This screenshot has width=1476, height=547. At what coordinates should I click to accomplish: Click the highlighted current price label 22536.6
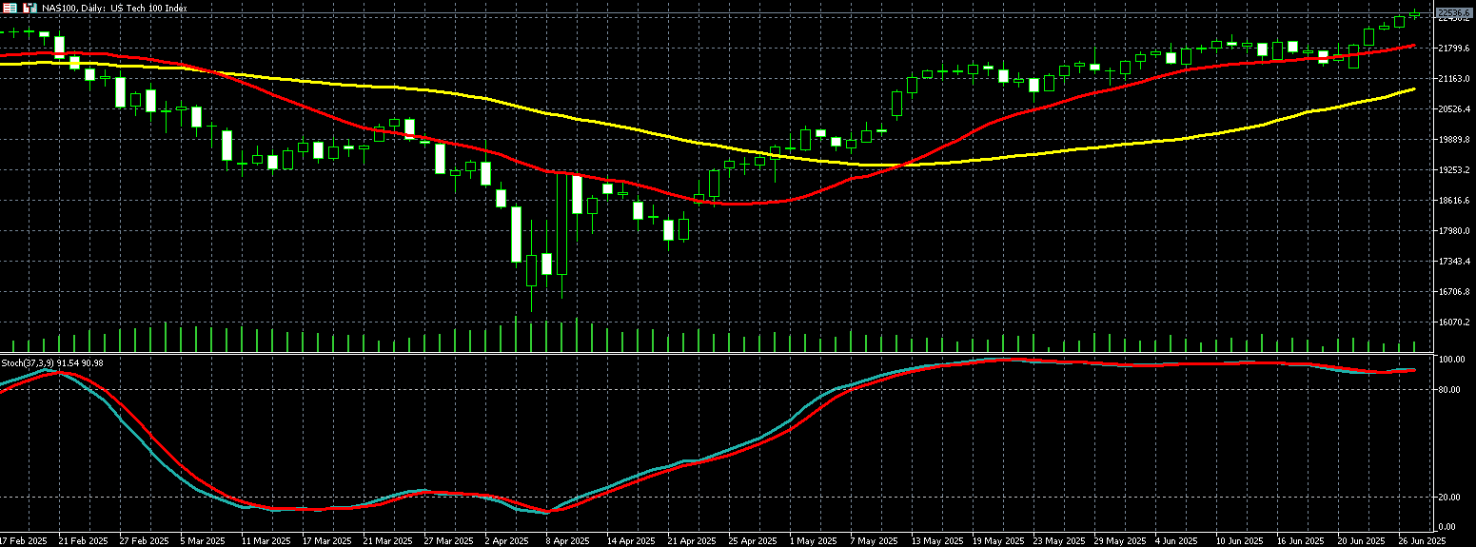1454,12
